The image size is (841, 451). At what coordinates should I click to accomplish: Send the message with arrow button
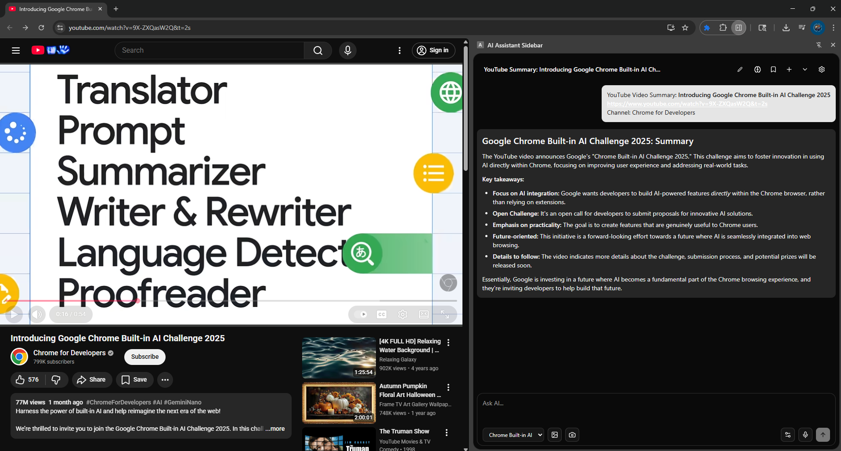coord(823,435)
